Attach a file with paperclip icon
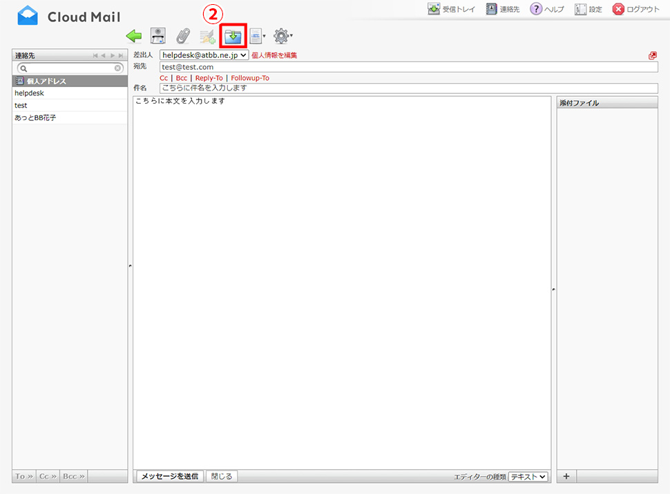The height and width of the screenshot is (494, 670). point(182,36)
